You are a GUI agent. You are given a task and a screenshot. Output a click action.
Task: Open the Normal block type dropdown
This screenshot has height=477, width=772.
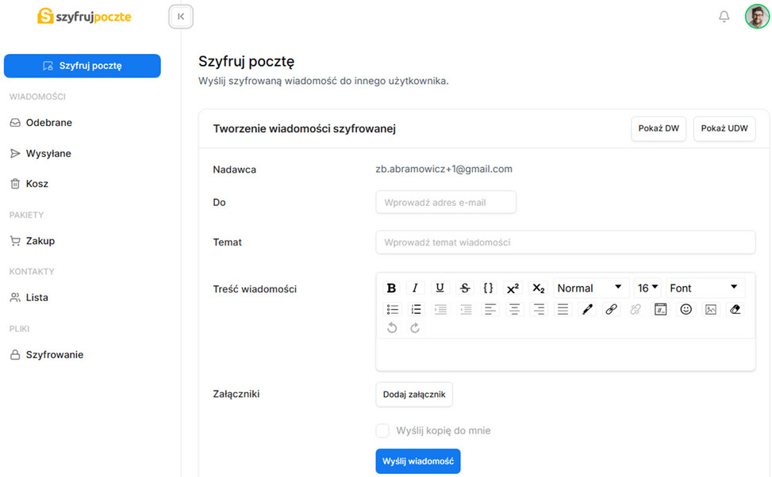(x=590, y=288)
